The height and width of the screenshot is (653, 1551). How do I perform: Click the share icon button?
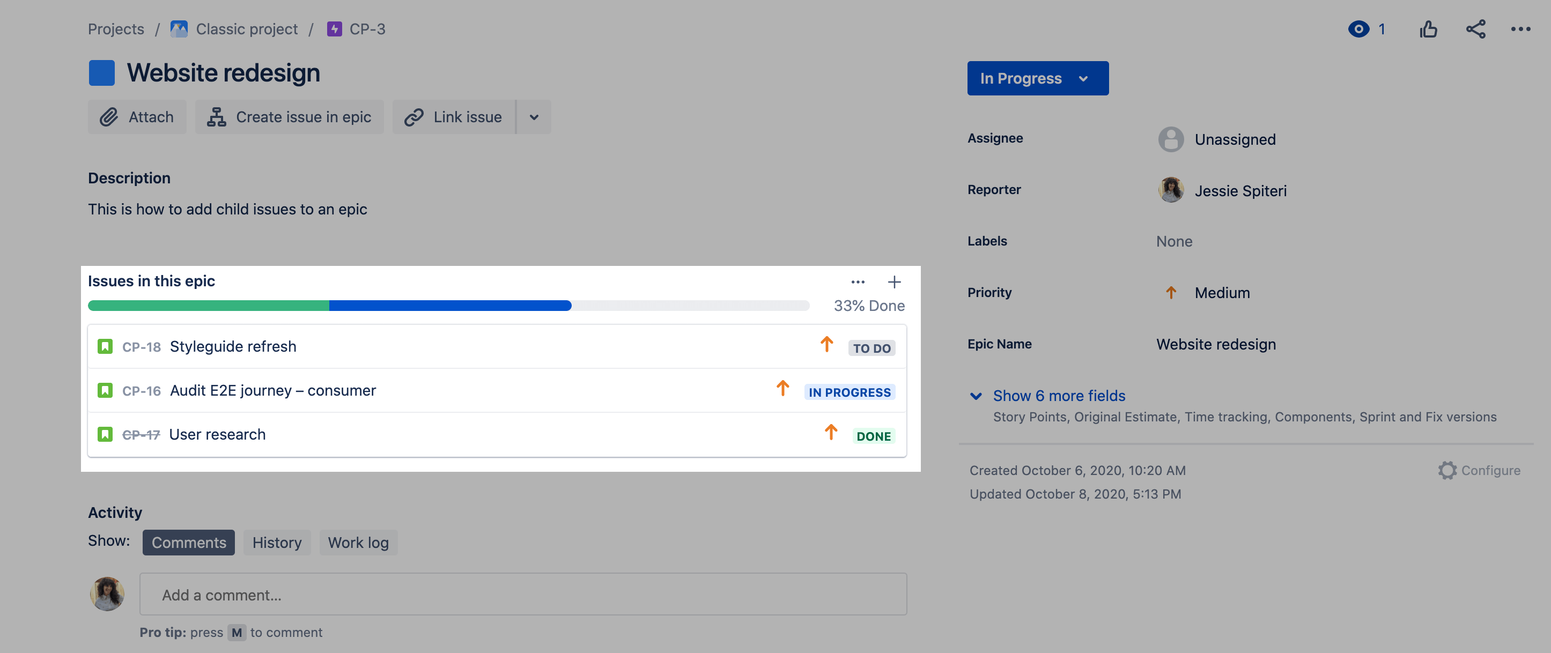pyautogui.click(x=1475, y=29)
